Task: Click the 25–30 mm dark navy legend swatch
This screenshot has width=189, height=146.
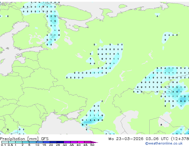Action: 60,142
